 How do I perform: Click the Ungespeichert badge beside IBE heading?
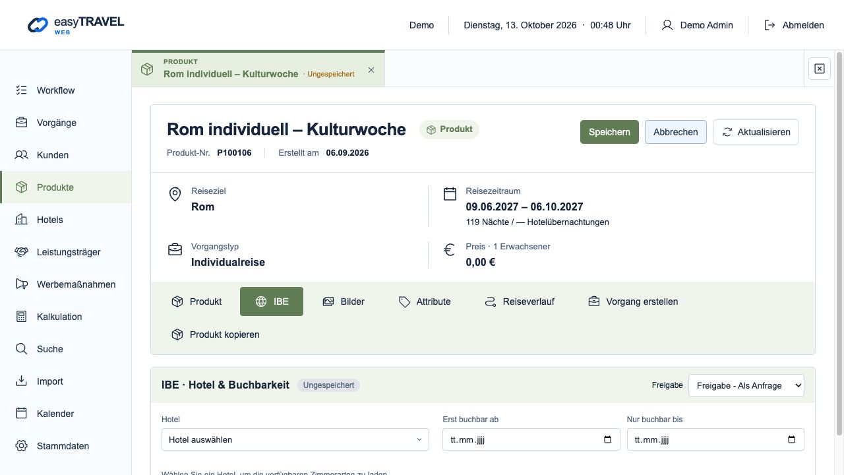click(328, 385)
